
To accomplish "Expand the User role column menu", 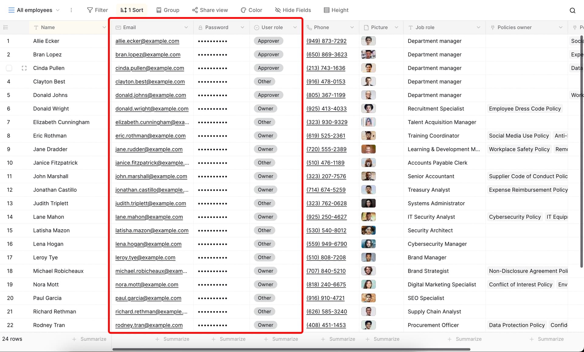I will point(295,27).
